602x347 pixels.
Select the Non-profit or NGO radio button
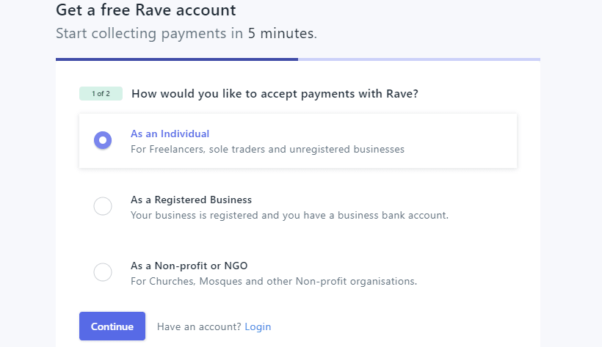pyautogui.click(x=103, y=272)
